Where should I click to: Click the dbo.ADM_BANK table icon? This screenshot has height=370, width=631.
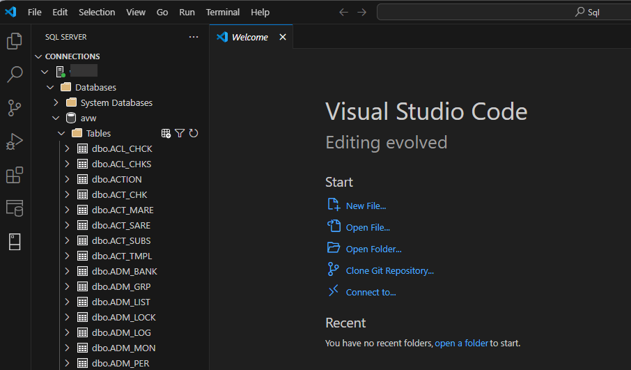(x=82, y=271)
